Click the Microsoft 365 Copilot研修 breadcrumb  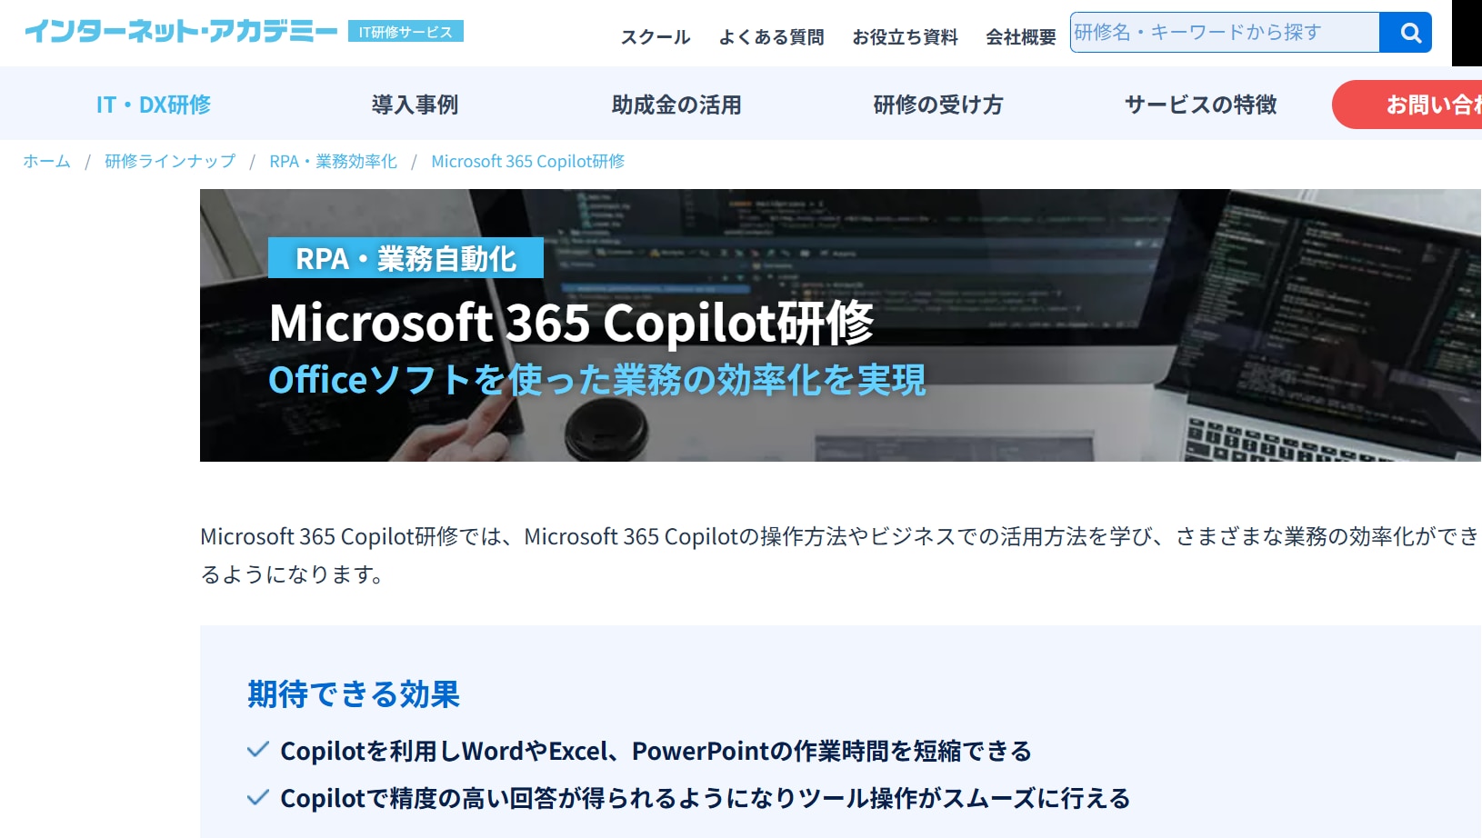pyautogui.click(x=528, y=161)
